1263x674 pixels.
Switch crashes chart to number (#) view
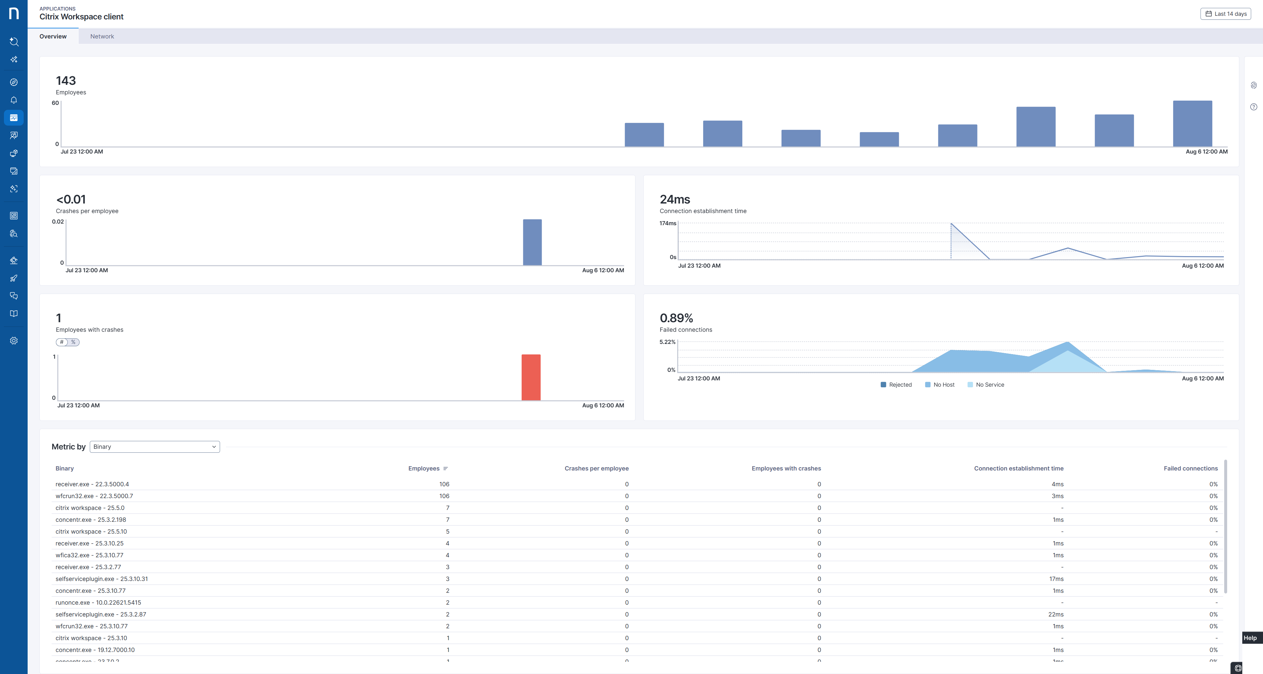(x=62, y=342)
